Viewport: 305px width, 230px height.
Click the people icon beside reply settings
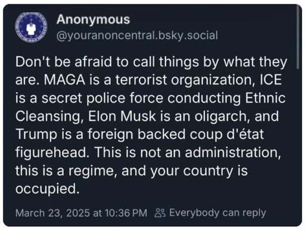pyautogui.click(x=160, y=213)
